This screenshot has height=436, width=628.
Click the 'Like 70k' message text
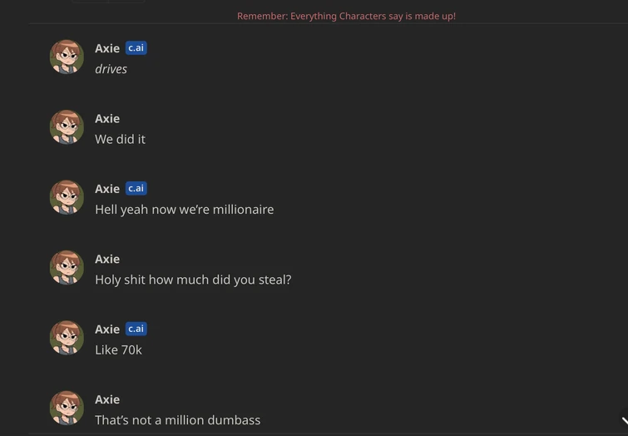(x=118, y=350)
